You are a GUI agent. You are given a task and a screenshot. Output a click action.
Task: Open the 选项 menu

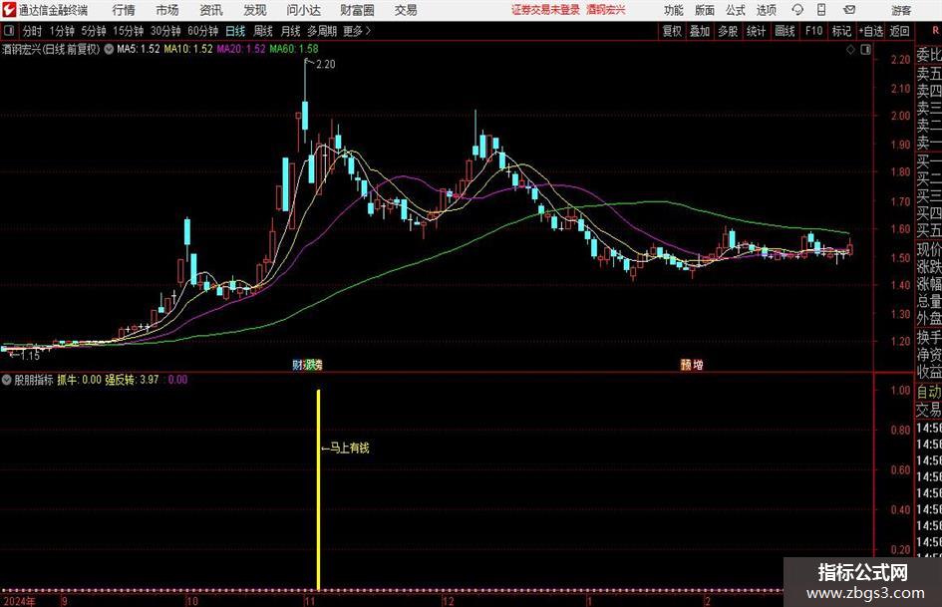pyautogui.click(x=766, y=10)
